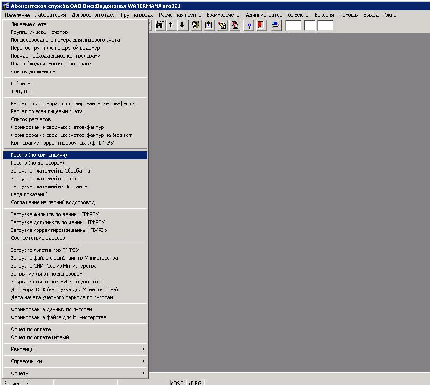Click the trash bin delete icon
The image size is (430, 385).
click(196, 25)
